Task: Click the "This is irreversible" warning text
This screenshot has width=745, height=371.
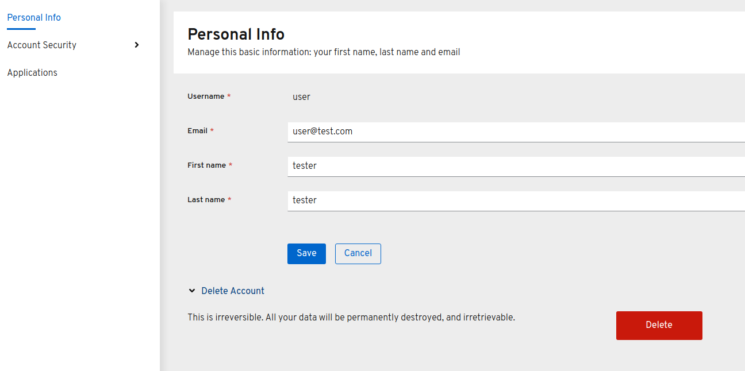Action: click(351, 317)
